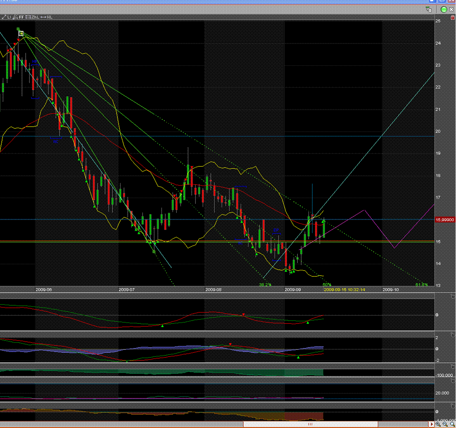456x428 pixels.
Task: Click the zoom out magnifier icon
Action: tap(445, 424)
